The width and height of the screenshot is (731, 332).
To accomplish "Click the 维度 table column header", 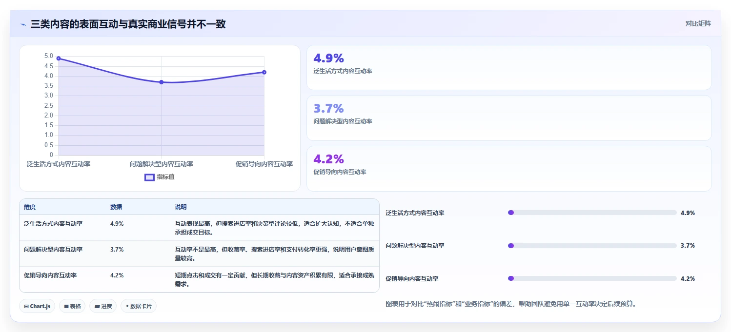I will tap(30, 207).
